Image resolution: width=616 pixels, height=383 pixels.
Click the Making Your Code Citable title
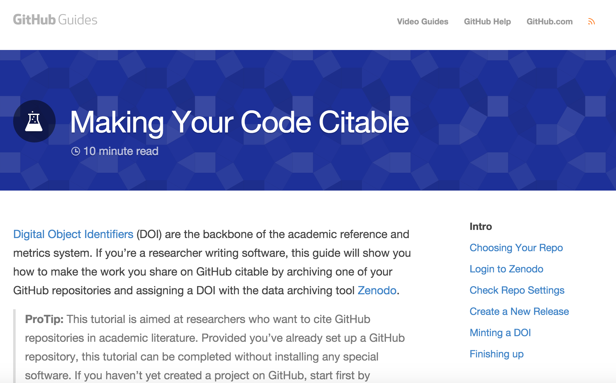click(x=240, y=123)
